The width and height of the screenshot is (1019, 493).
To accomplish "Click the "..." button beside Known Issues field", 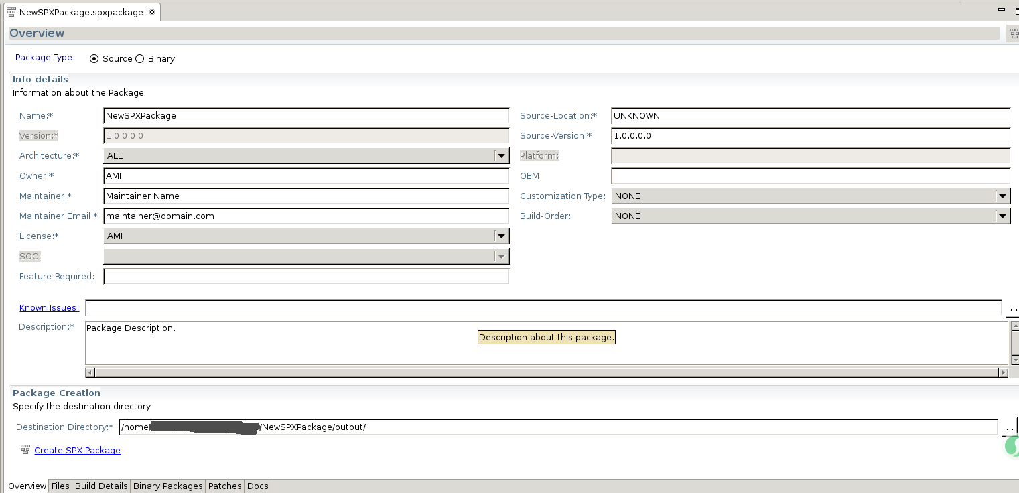I will pyautogui.click(x=1013, y=308).
